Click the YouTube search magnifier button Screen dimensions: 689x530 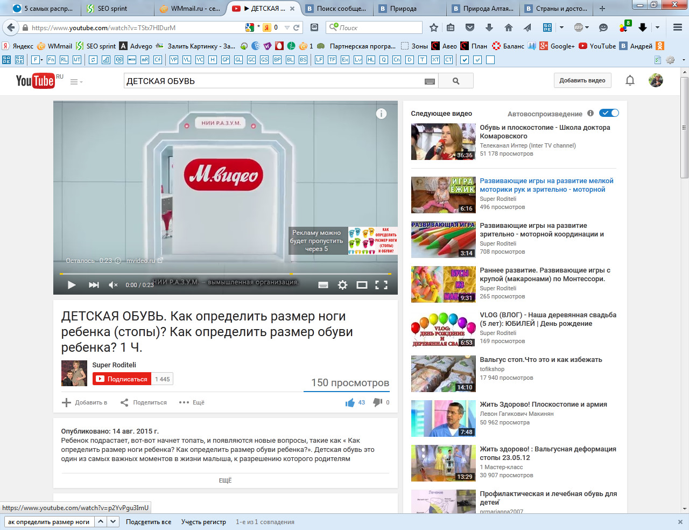click(456, 81)
